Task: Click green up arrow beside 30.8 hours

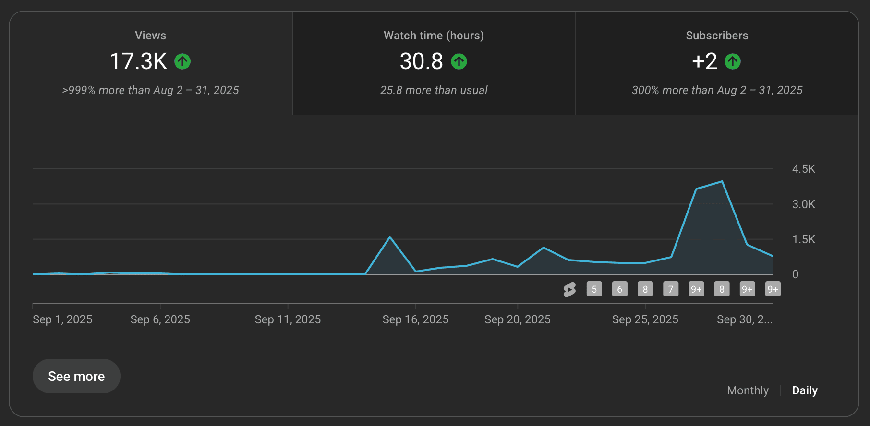Action: tap(459, 61)
